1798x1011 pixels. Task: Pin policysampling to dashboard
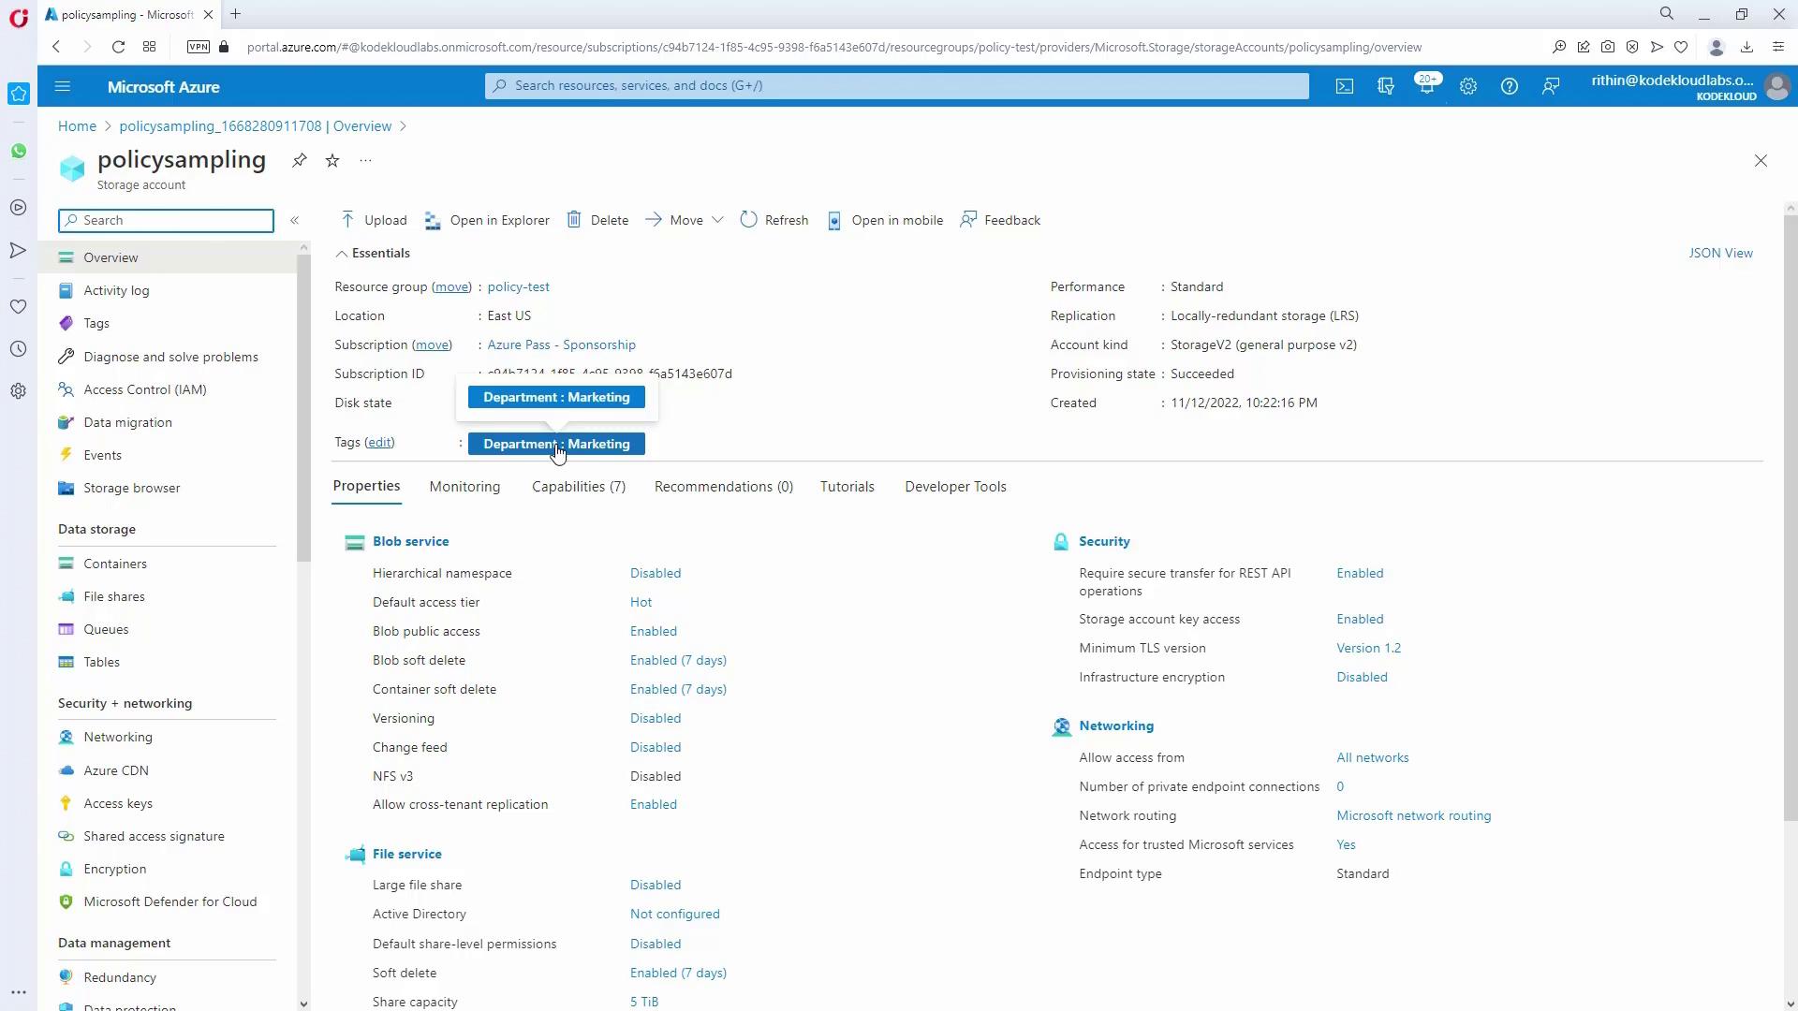(x=300, y=160)
